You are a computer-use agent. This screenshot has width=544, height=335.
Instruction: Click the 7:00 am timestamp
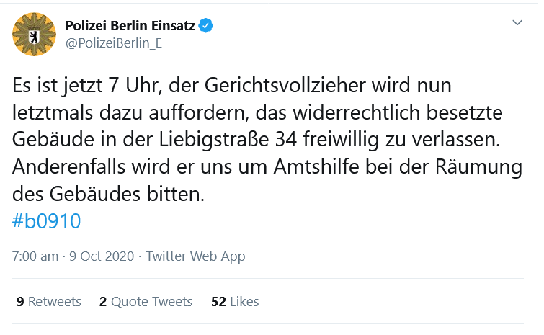point(35,256)
